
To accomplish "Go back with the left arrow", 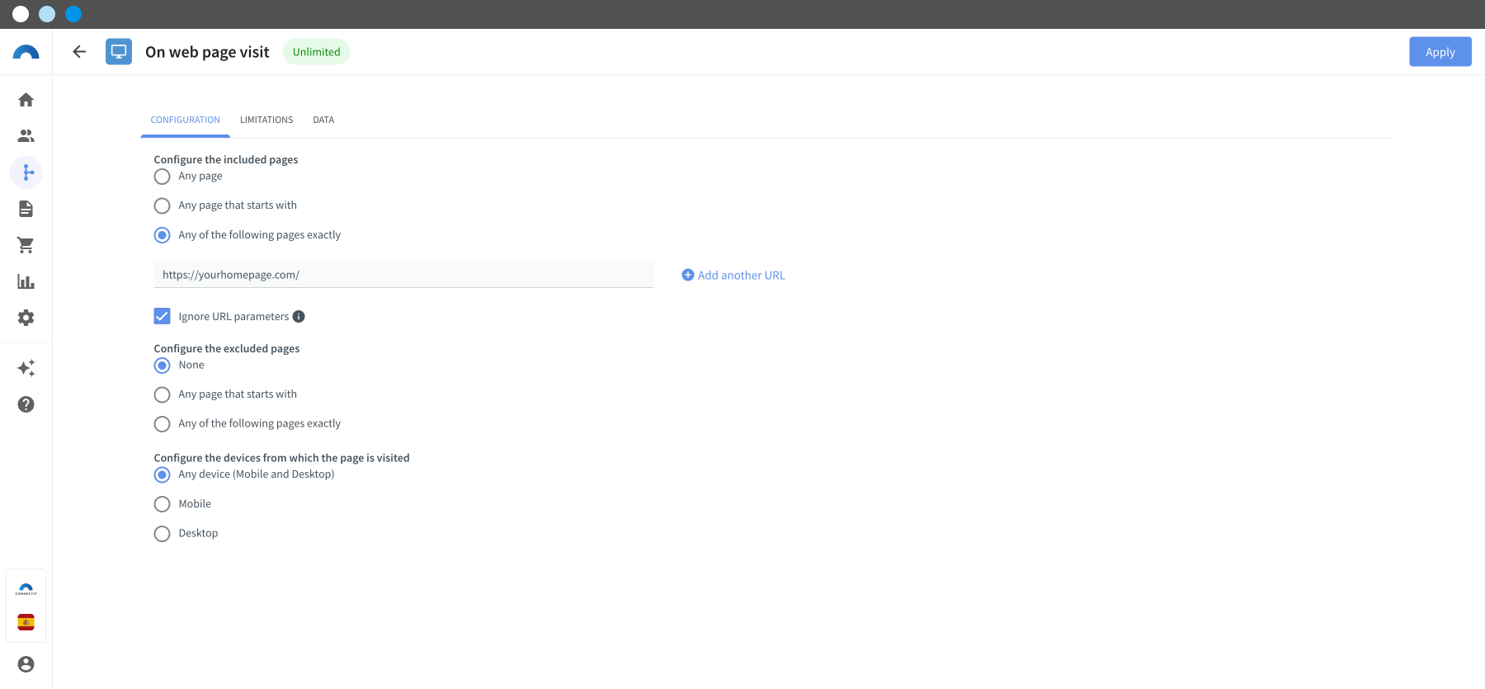I will tap(79, 52).
